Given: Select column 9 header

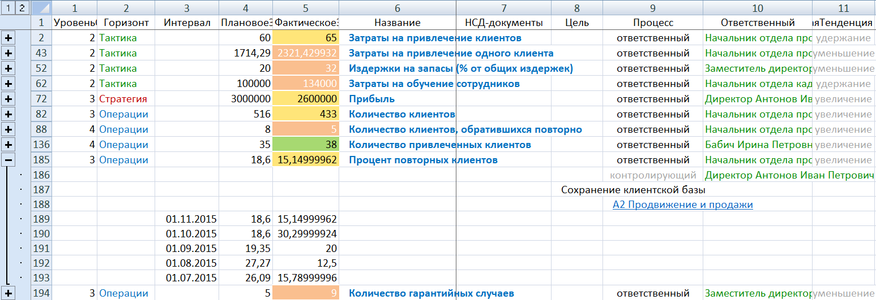Looking at the screenshot, I should [652, 8].
